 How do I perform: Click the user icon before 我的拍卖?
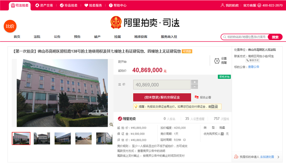[x=222, y=5]
